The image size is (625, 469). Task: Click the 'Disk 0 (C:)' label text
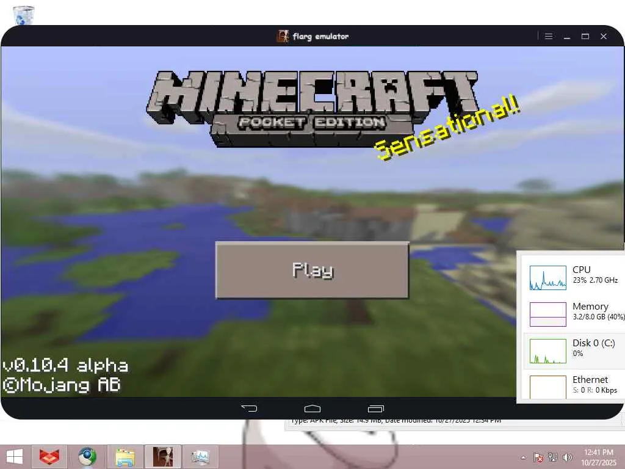593,343
